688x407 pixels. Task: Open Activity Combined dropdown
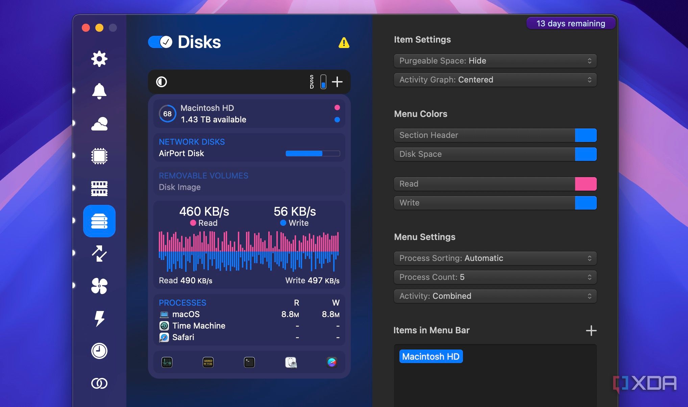tap(495, 296)
